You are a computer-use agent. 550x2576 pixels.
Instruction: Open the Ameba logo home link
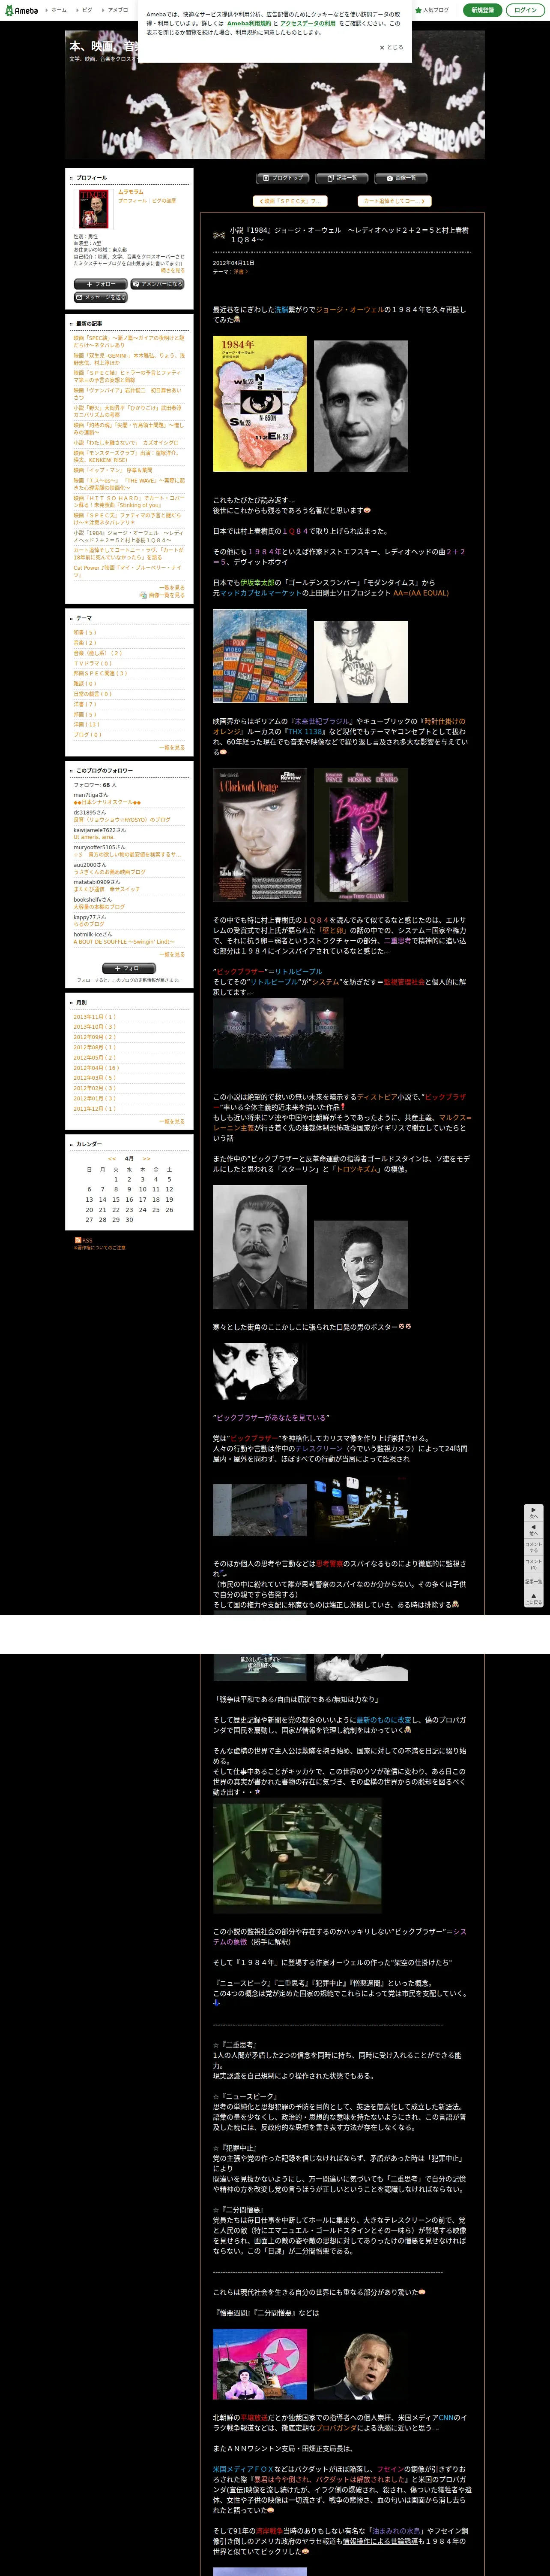22,10
